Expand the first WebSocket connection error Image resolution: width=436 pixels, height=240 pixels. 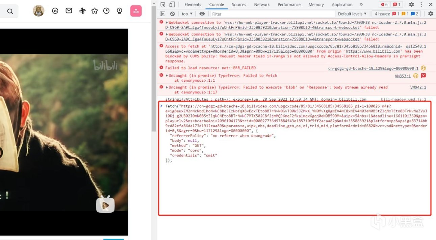pyautogui.click(x=166, y=23)
